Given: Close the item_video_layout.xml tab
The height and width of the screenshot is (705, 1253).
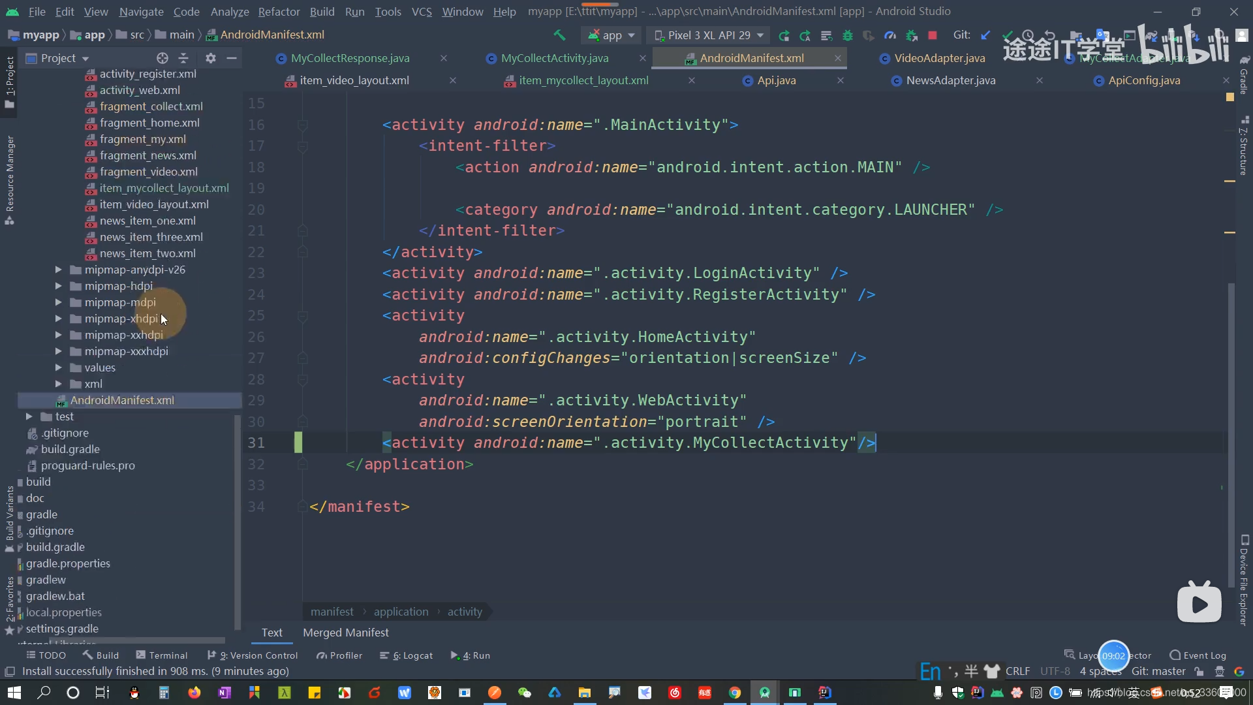Looking at the screenshot, I should pos(452,80).
